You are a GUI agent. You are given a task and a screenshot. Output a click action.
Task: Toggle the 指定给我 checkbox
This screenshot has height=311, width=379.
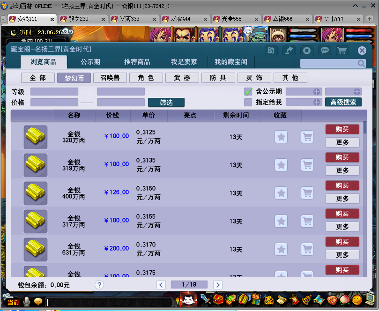coord(248,102)
